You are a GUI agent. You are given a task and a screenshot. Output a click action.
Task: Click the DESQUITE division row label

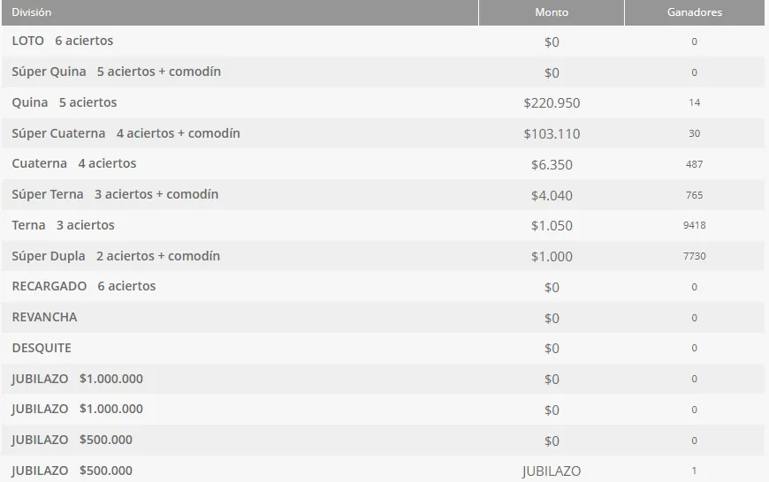[42, 348]
